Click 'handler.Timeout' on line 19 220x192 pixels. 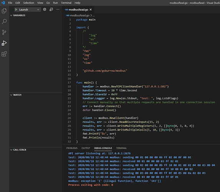[94, 90]
